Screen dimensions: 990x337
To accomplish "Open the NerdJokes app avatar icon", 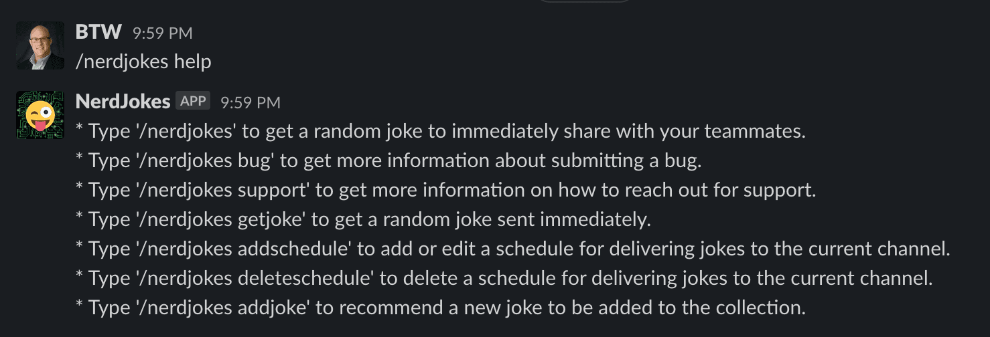I will (x=40, y=115).
